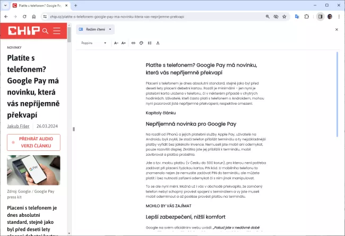Open the letter spacing options icon
345x236 pixels.
coord(158,43)
